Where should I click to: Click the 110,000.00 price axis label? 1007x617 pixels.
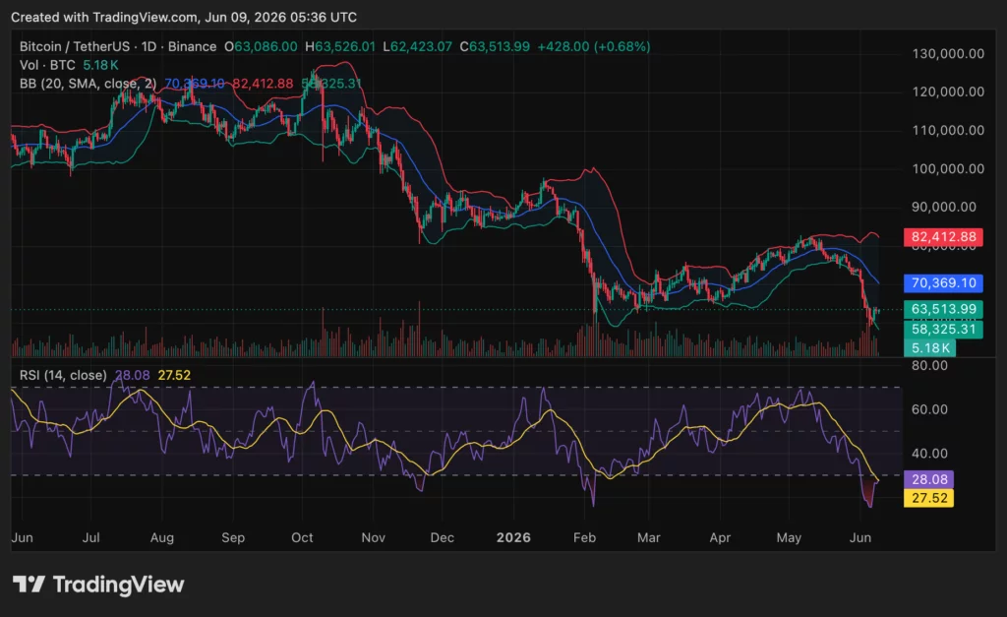[x=948, y=131]
